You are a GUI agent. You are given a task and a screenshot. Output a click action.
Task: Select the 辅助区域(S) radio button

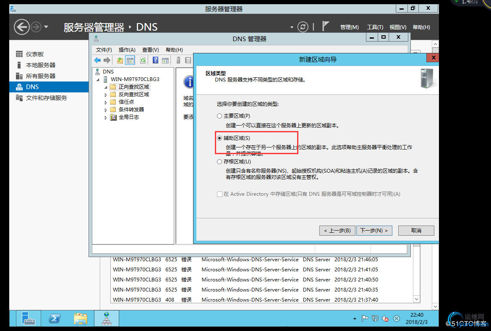(x=219, y=138)
